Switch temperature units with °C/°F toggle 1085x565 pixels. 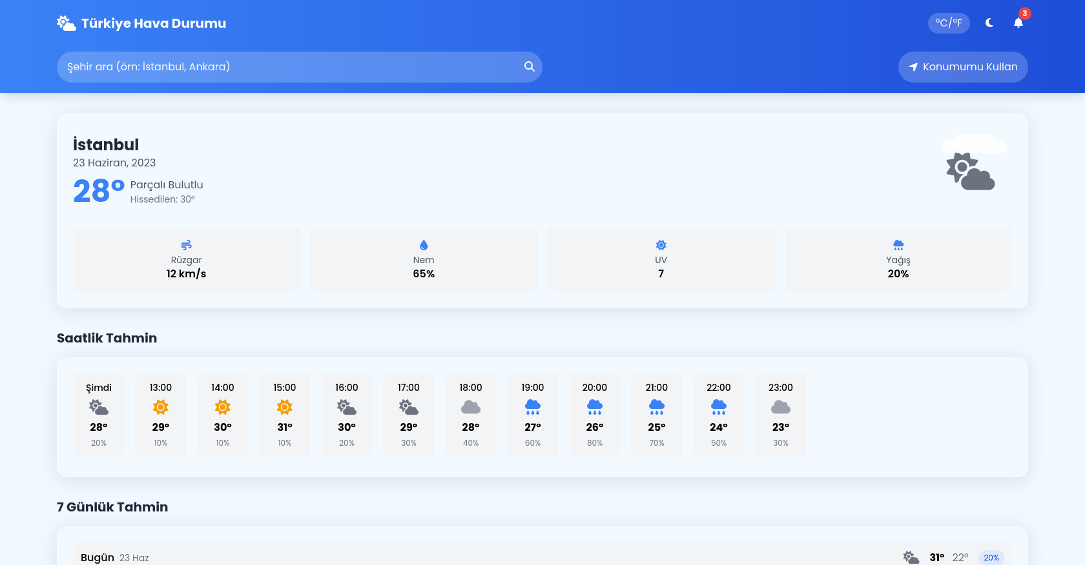coord(949,23)
